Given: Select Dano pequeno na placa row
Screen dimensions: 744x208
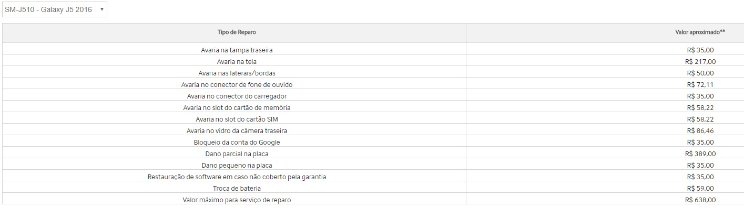Looking at the screenshot, I should (373, 165).
